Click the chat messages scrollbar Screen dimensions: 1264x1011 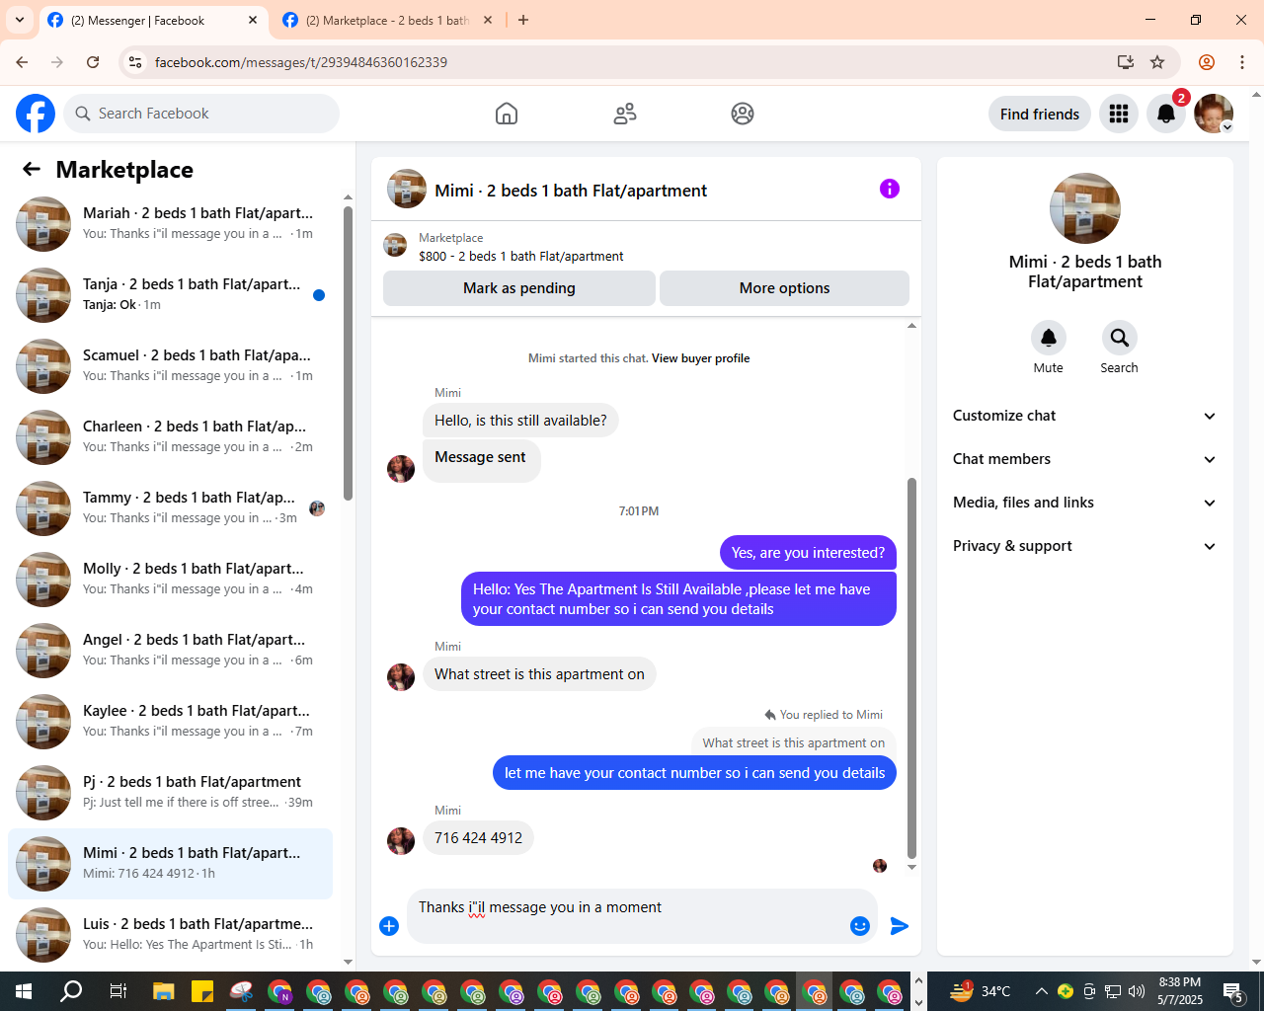click(911, 667)
